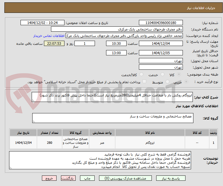Click the resize handle of توضیحات خریدار box
The image size is (223, 186).
click(x=11, y=168)
